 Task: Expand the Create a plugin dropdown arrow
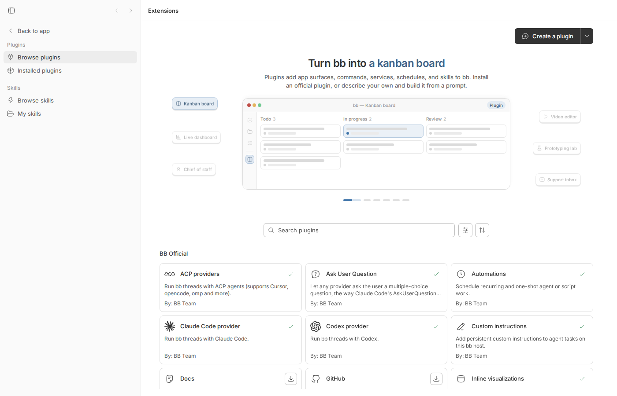[x=587, y=36]
